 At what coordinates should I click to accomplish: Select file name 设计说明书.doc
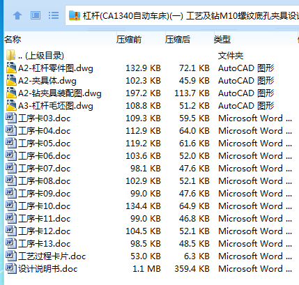coord(47,269)
